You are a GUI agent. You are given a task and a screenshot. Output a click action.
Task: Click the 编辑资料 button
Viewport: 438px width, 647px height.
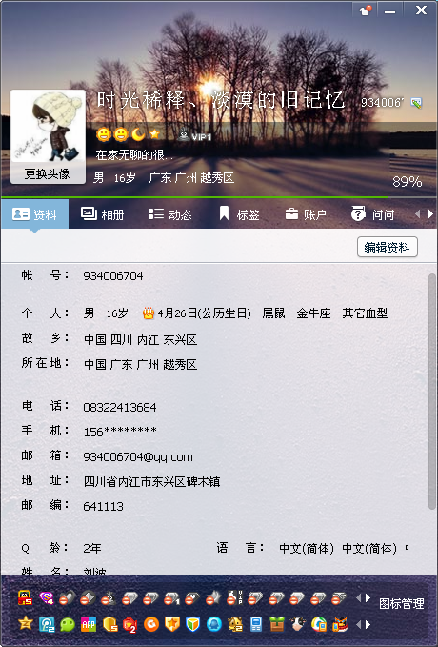point(388,247)
